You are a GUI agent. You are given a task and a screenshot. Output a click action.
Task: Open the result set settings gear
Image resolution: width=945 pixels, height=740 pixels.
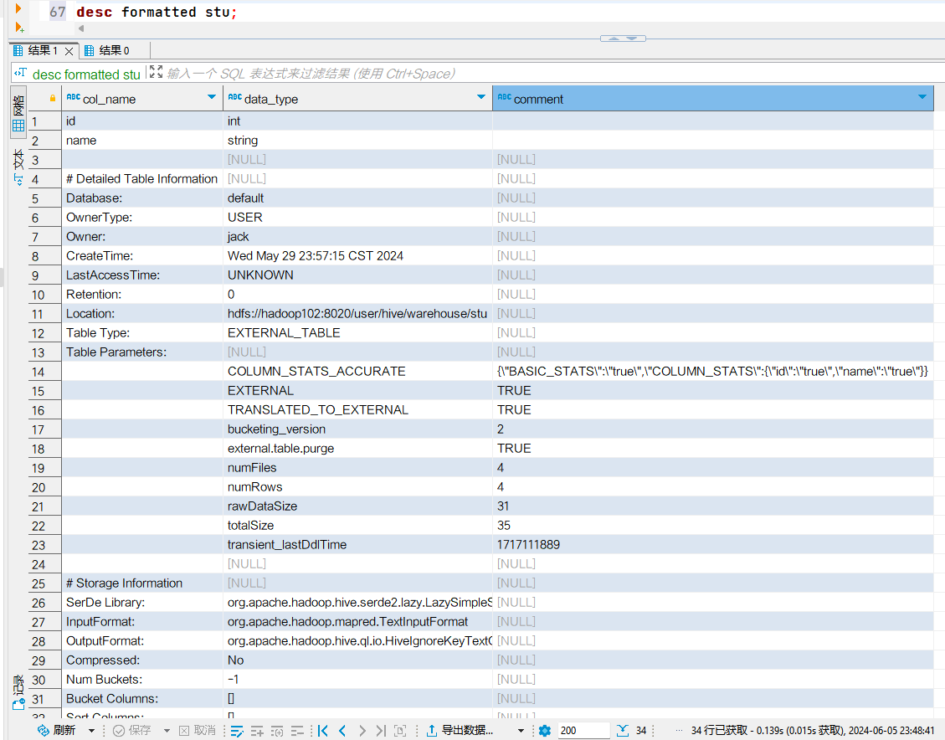coord(545,731)
